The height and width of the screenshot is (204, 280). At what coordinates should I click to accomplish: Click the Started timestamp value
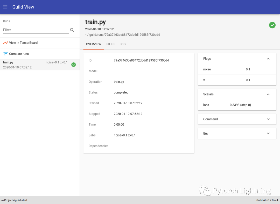(128, 103)
